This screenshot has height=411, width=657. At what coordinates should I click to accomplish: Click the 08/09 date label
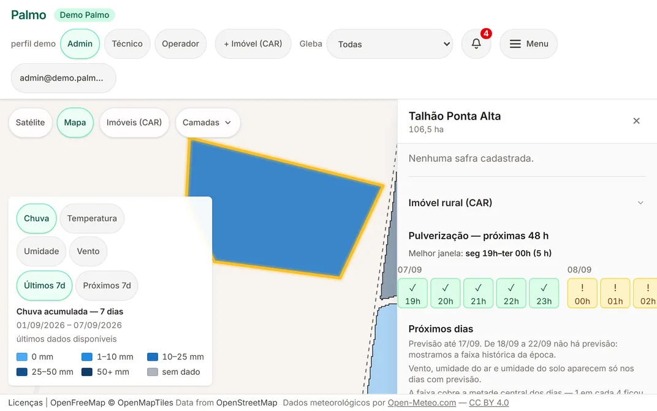point(580,270)
